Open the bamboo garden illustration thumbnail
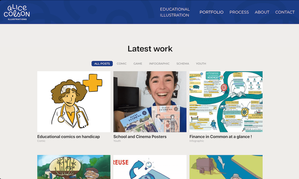Screen dimensions: 299x179 tap(74, 167)
